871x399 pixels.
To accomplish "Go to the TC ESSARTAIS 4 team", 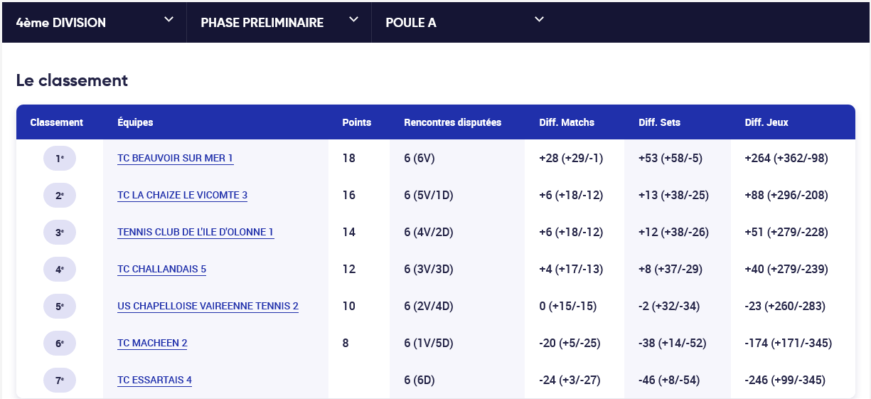I will pyautogui.click(x=154, y=381).
